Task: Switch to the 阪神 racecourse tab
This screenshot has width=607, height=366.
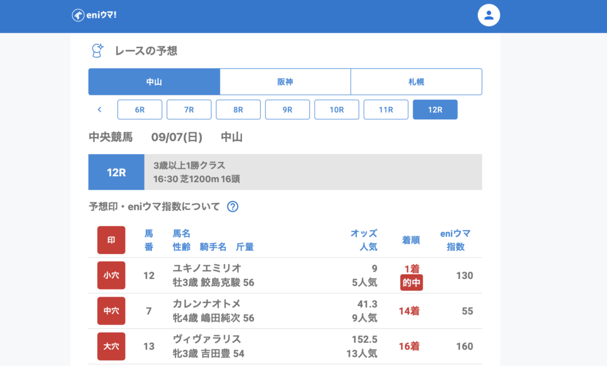Action: click(x=285, y=82)
